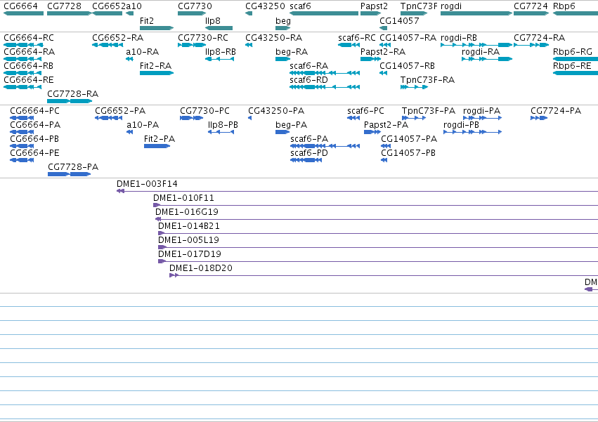Select transcript CG6664-RB
Screen dimensions: 598x422
coord(28,66)
